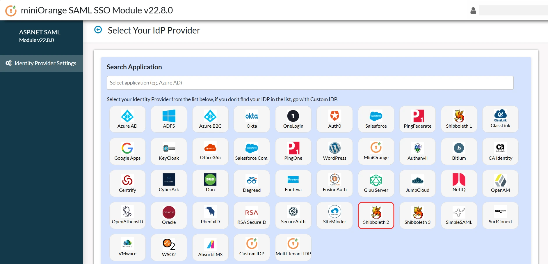
Task: Select the MiniOrange provider tile
Action: click(x=376, y=151)
